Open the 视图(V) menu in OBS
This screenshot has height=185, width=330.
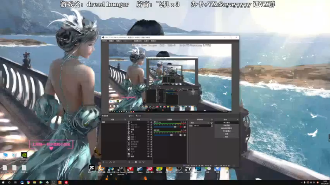pos(119,41)
